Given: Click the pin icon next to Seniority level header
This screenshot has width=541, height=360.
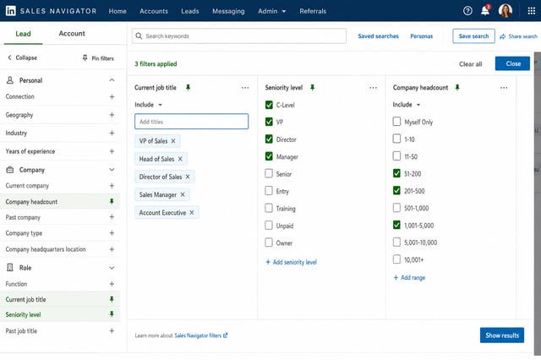Looking at the screenshot, I should [x=312, y=88].
